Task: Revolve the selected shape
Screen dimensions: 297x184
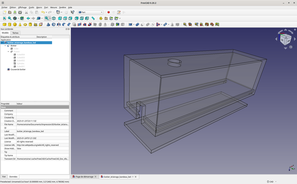Action: tap(53, 24)
